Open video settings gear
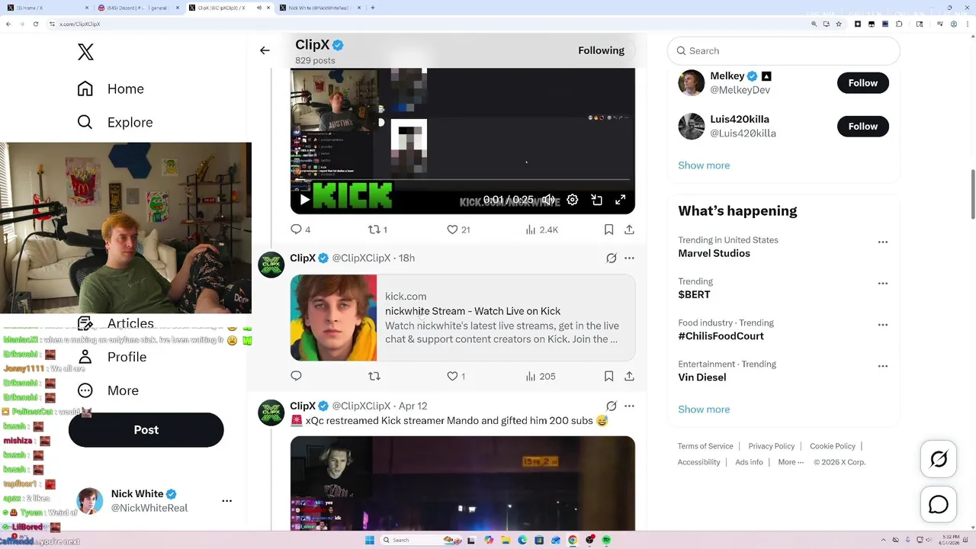 pyautogui.click(x=573, y=200)
